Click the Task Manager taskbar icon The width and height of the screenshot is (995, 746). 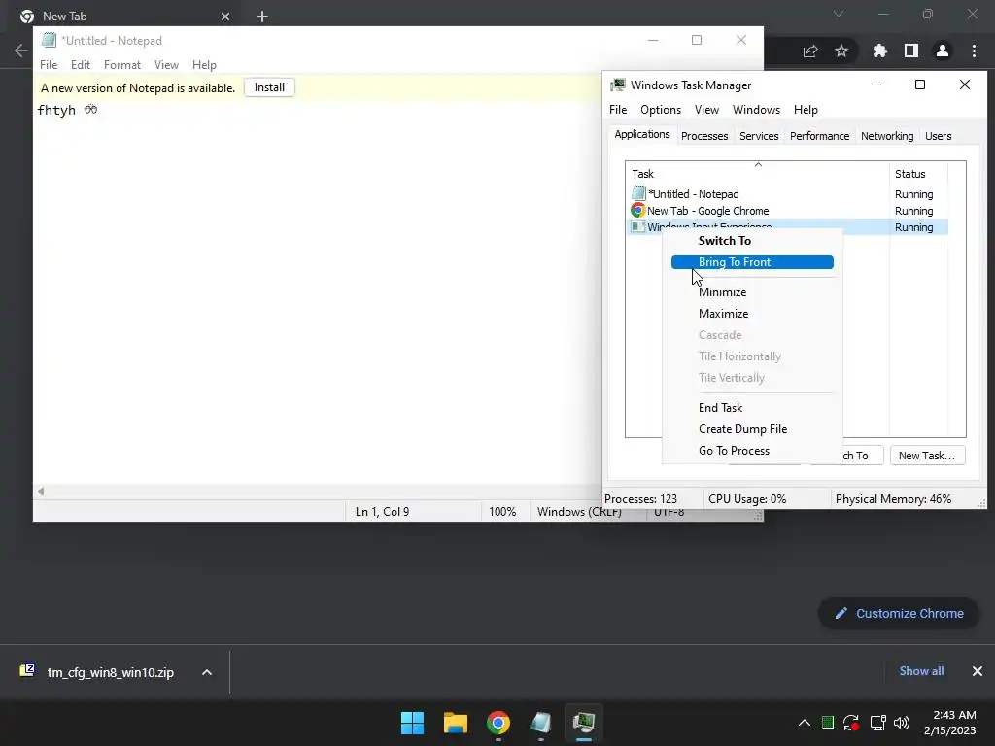pyautogui.click(x=583, y=723)
